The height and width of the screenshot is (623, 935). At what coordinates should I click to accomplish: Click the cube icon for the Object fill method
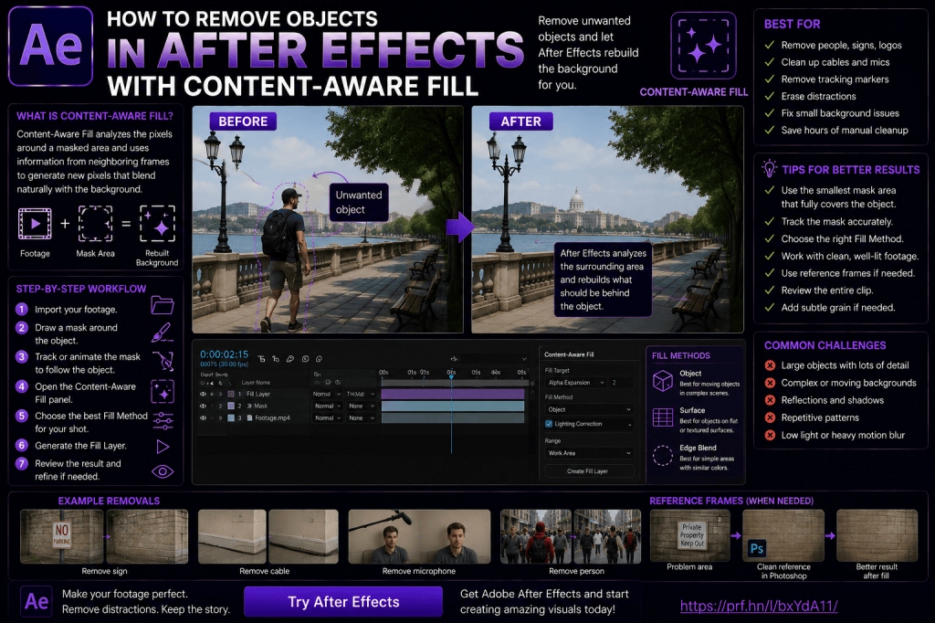point(663,381)
